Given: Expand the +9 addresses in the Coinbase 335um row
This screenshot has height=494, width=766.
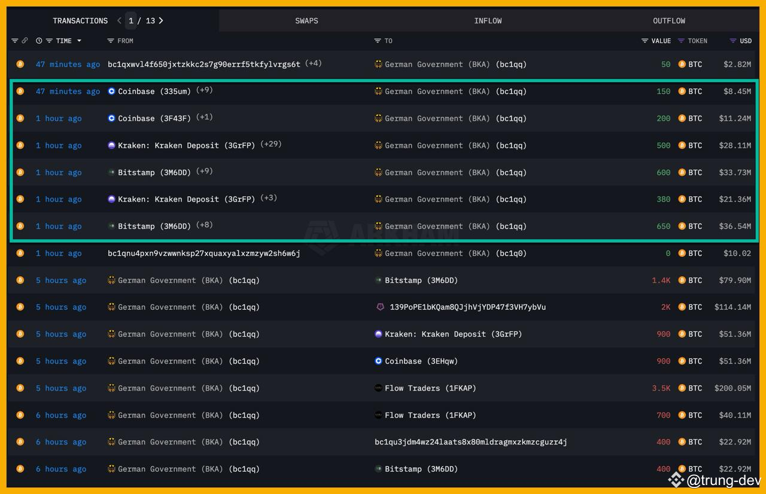Looking at the screenshot, I should pyautogui.click(x=207, y=89).
